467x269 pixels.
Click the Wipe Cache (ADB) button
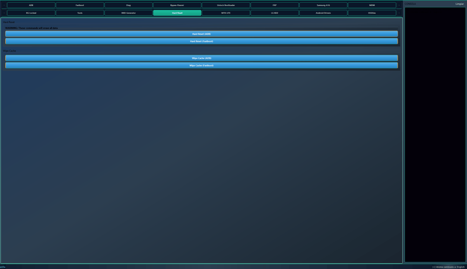pos(201,58)
